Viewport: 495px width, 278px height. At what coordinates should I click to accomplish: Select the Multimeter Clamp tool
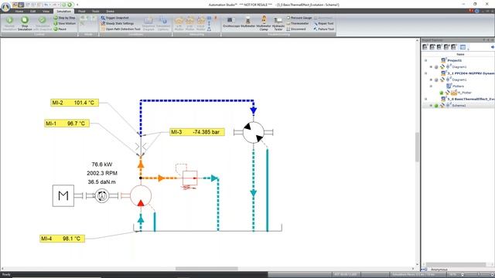pyautogui.click(x=264, y=23)
